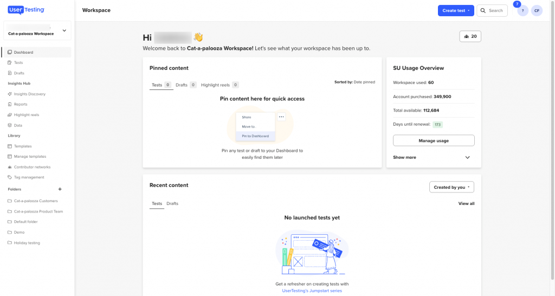Screen dimensions: 555x296
Task: Click the notification badge showing 7
Action: [517, 4]
